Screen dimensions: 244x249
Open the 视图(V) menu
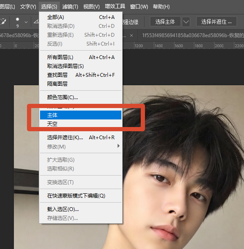pyautogui.click(x=91, y=7)
